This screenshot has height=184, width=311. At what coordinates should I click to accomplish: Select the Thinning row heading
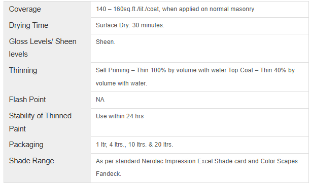23,70
